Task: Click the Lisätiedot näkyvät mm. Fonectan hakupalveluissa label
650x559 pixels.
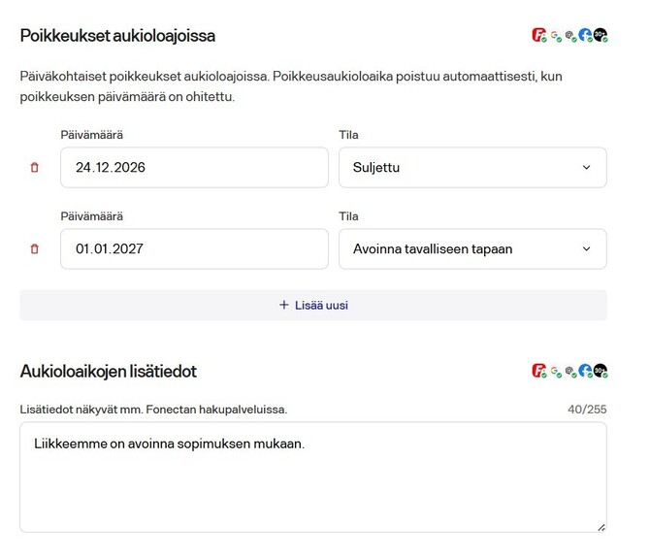Action: [153, 410]
